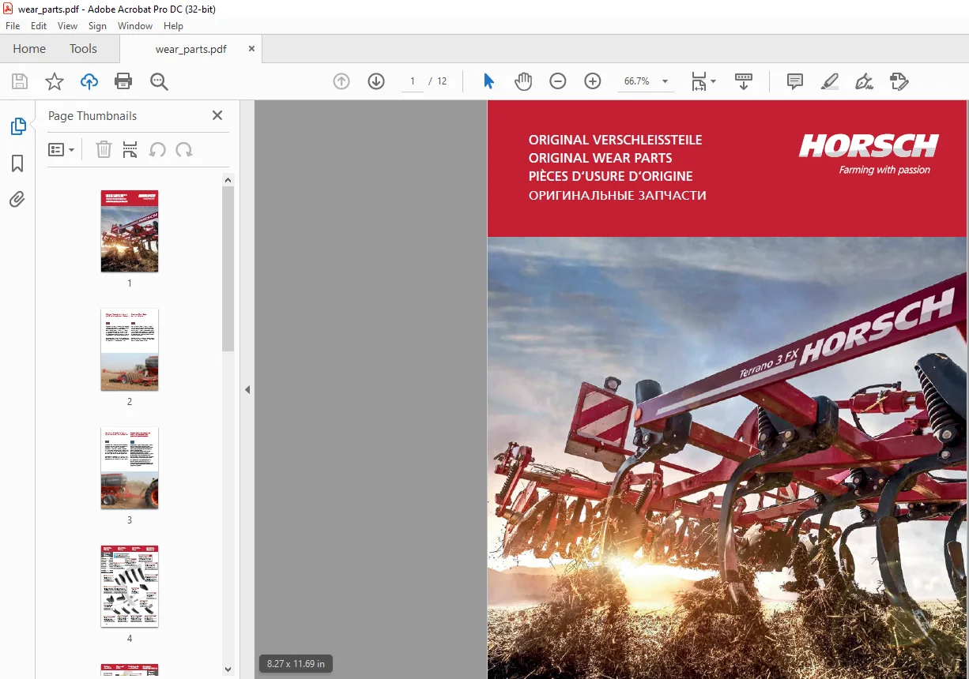This screenshot has width=969, height=679.
Task: Open the Sign menu
Action: [x=97, y=26]
